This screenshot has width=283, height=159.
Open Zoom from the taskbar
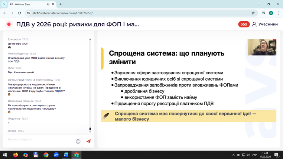(56, 155)
